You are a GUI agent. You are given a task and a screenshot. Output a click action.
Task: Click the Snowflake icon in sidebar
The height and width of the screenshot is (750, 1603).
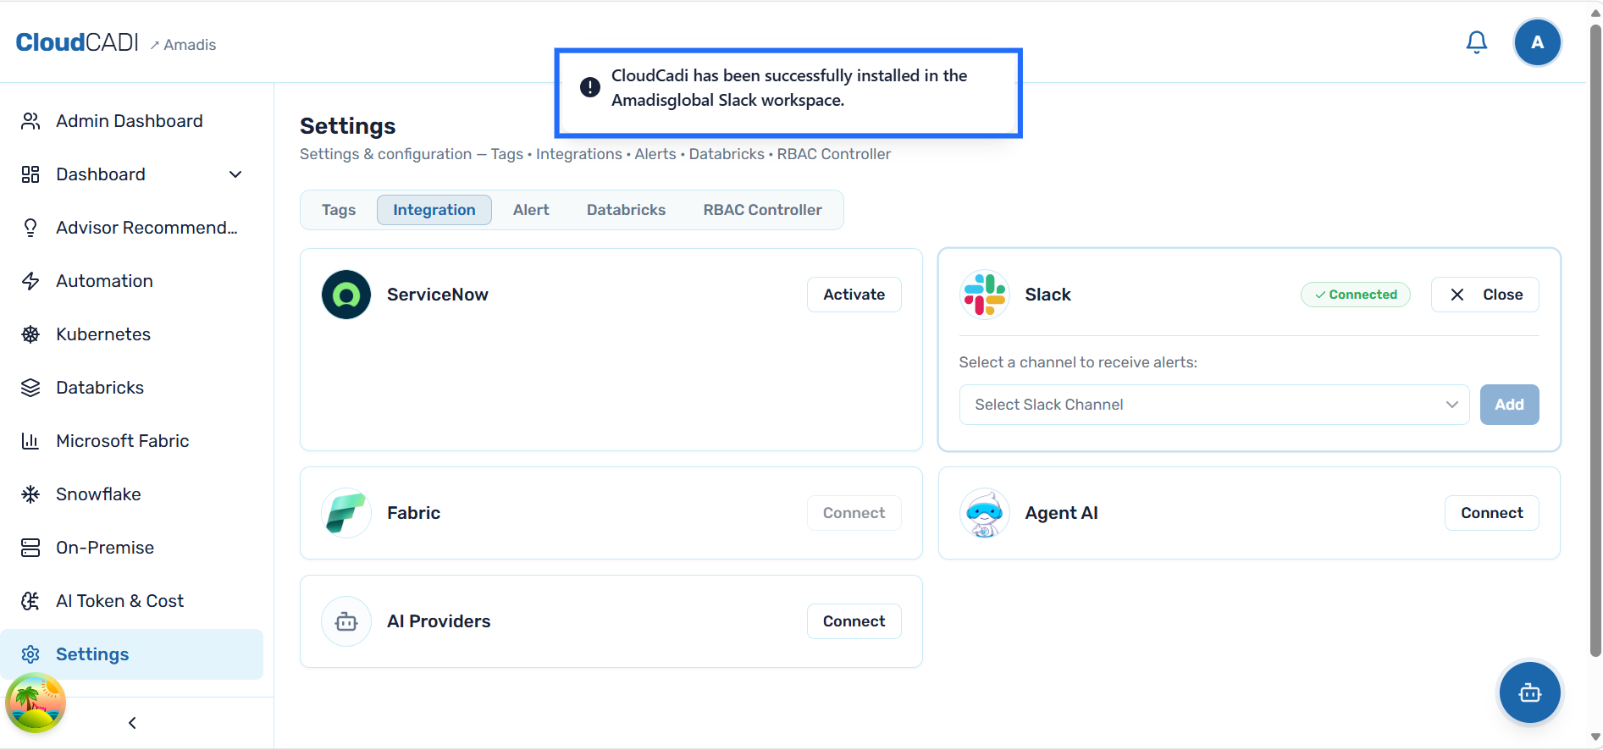click(x=30, y=494)
